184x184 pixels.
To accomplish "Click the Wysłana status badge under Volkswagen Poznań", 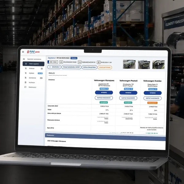I will tap(128, 89).
